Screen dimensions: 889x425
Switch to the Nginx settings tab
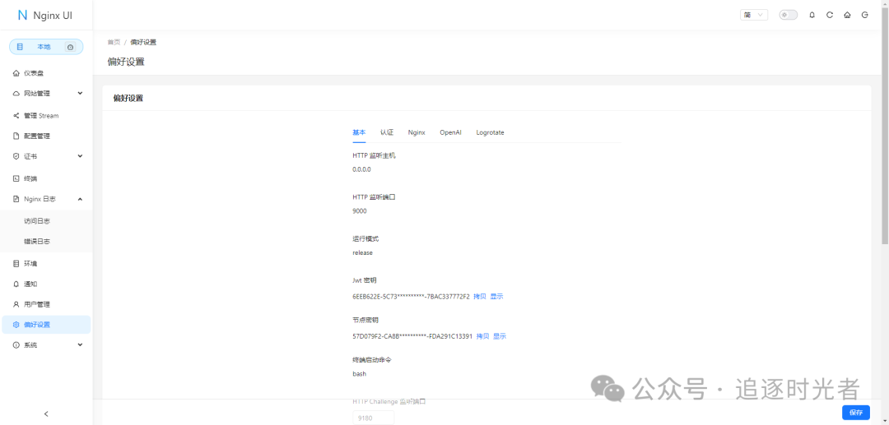[417, 132]
